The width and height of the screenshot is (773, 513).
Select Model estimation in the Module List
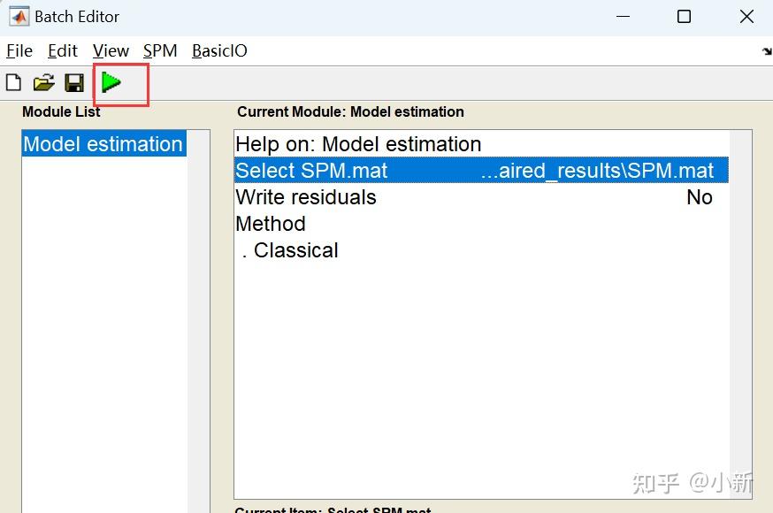(x=103, y=144)
